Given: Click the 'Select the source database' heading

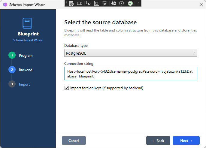Looking at the screenshot, I should (100, 22).
